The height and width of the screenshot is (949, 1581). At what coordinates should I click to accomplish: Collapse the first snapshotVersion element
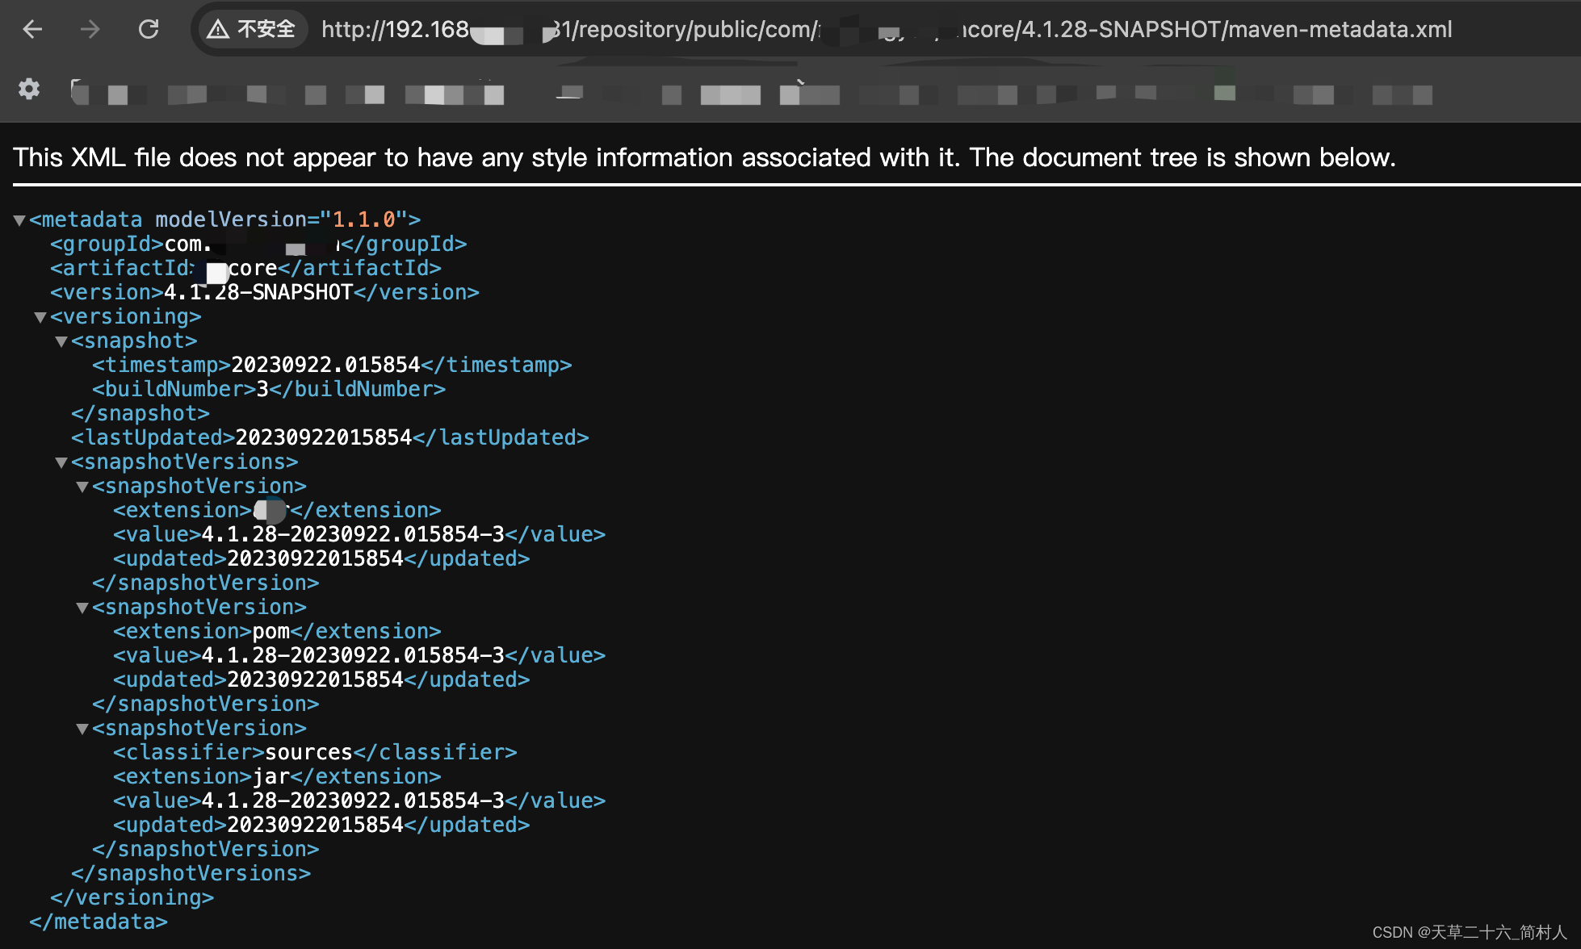(82, 486)
